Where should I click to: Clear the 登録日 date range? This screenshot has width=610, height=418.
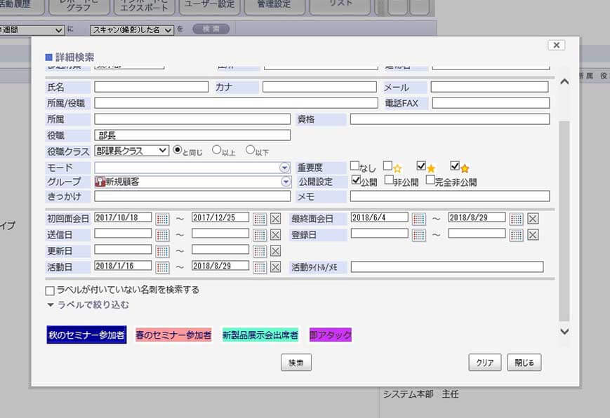[533, 235]
